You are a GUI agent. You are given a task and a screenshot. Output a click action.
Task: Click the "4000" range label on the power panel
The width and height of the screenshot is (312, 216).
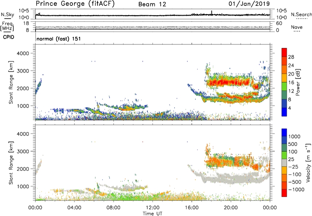(23, 53)
